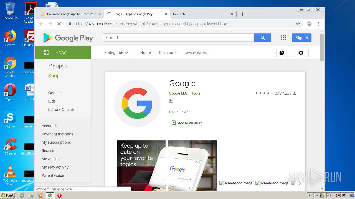Open Games category in sidebar
This screenshot has height=199, width=355.
(54, 93)
